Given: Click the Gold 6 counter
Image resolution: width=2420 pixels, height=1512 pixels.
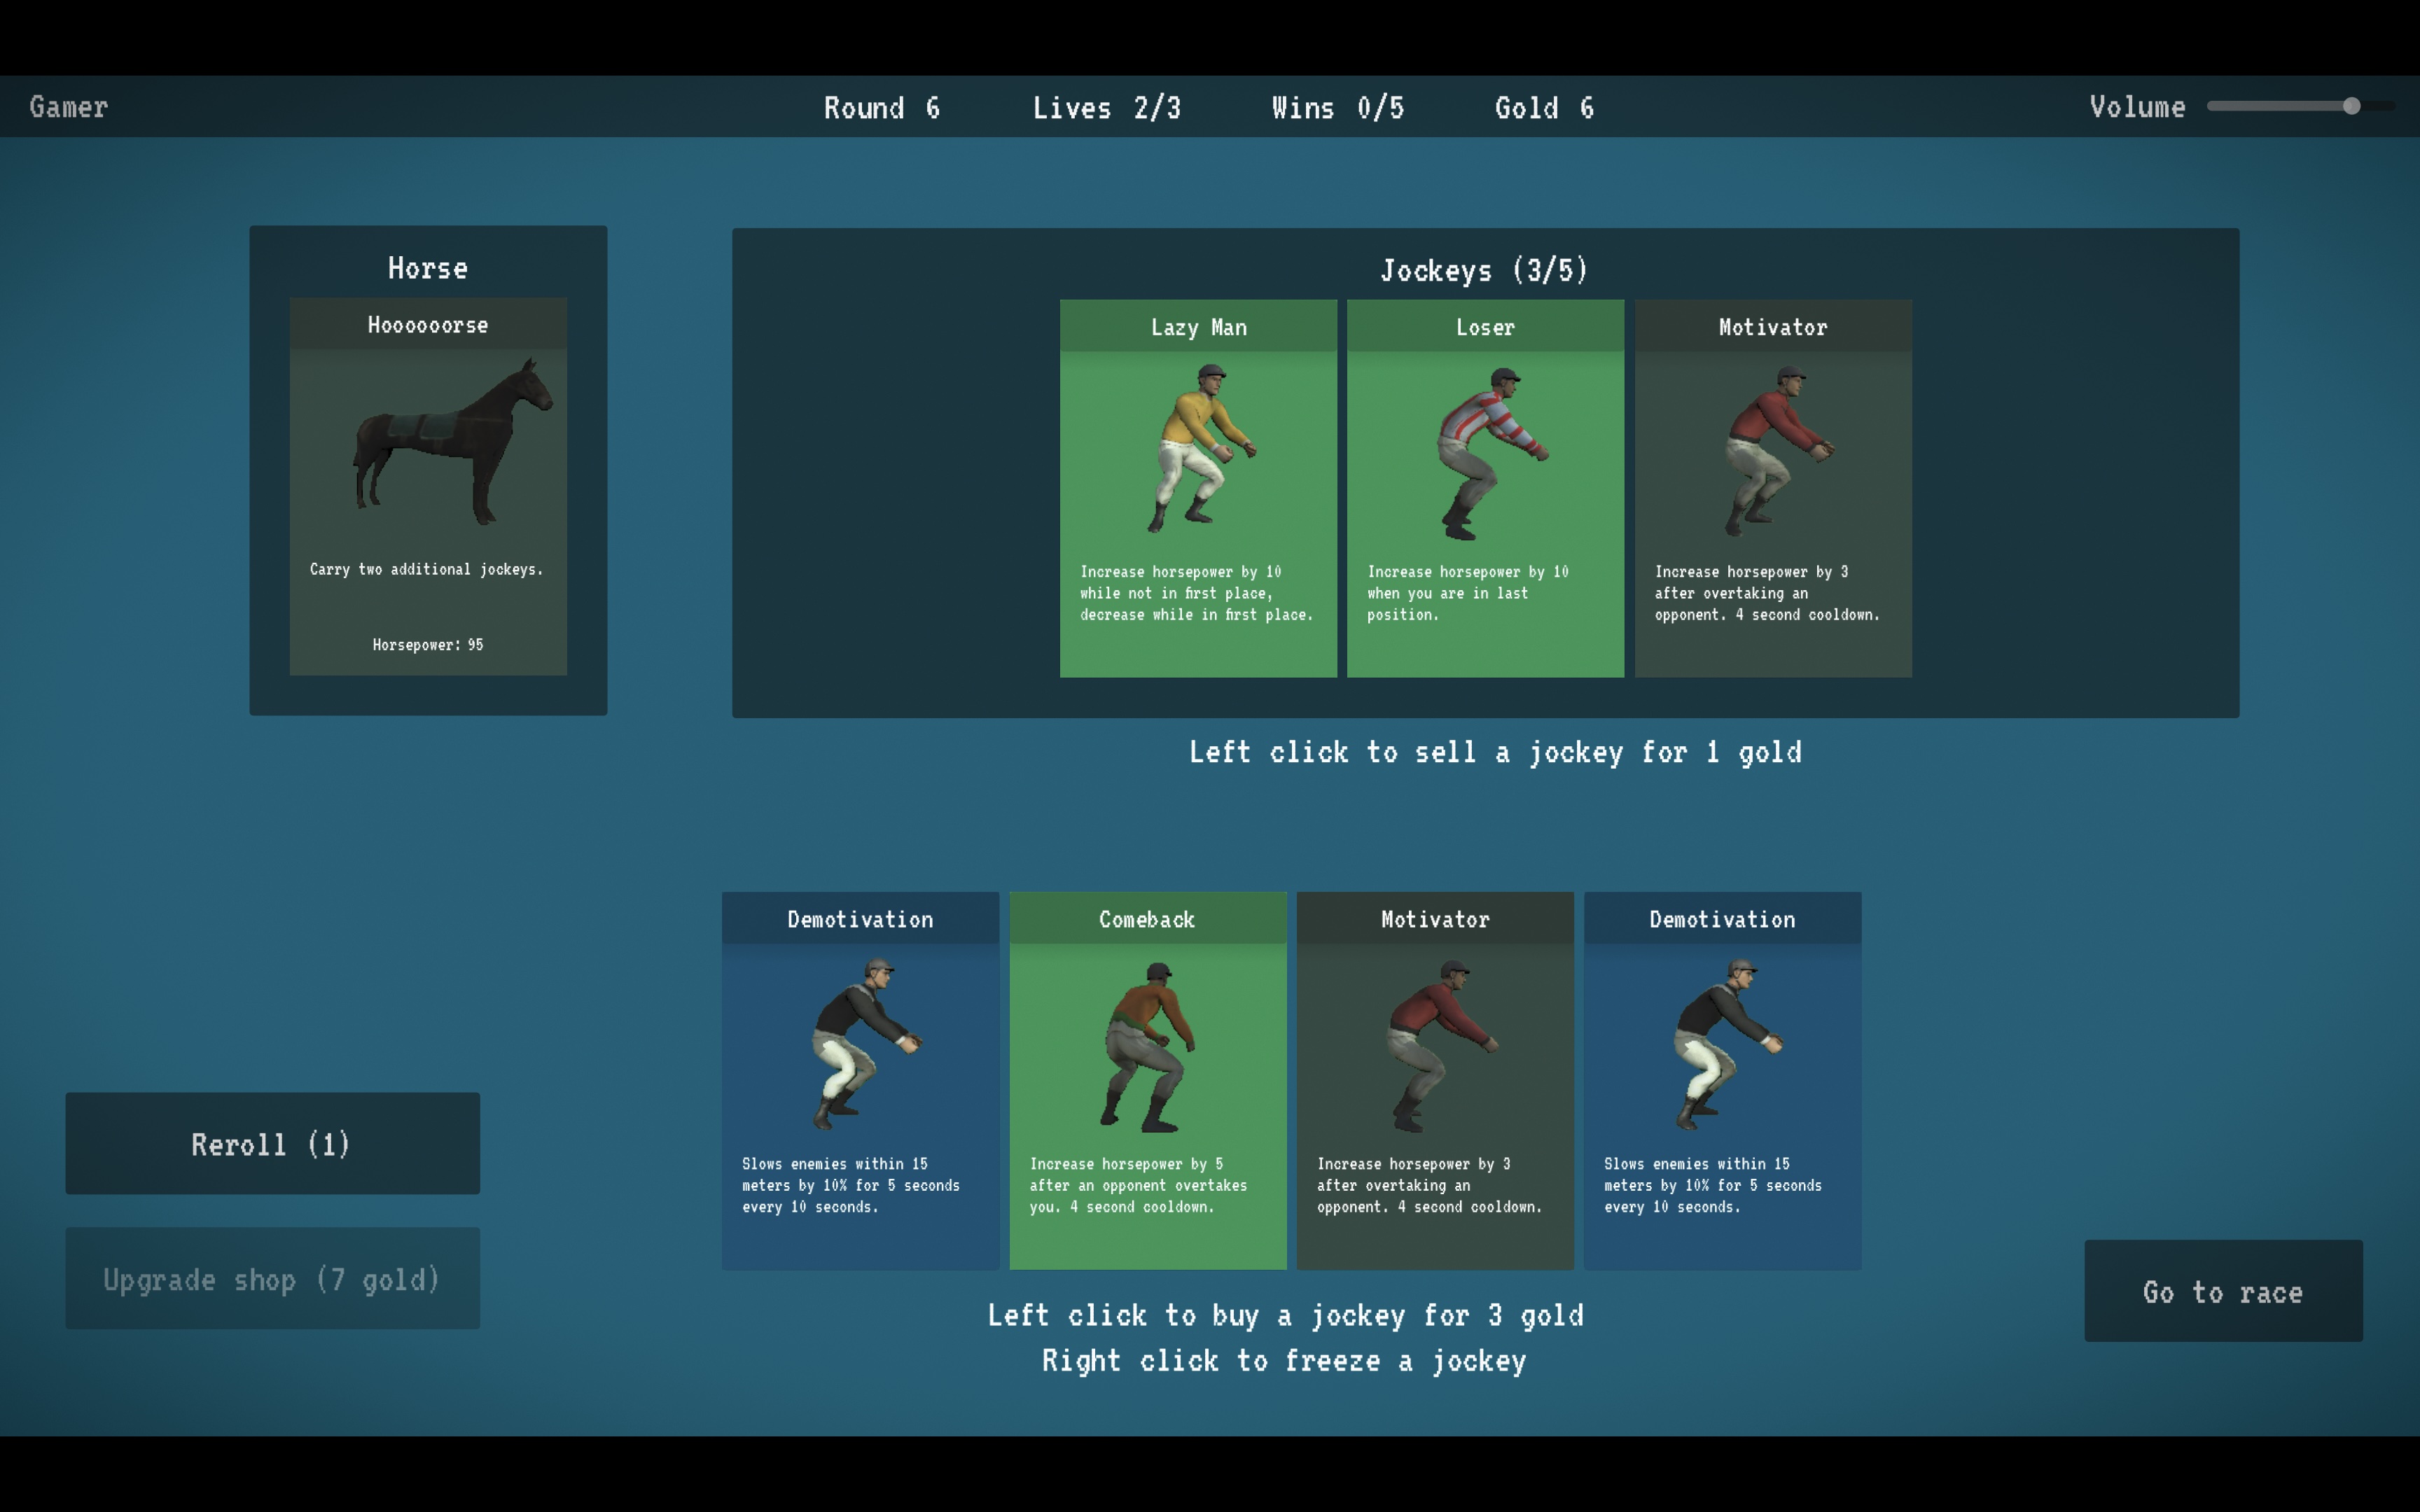Looking at the screenshot, I should 1544,107.
